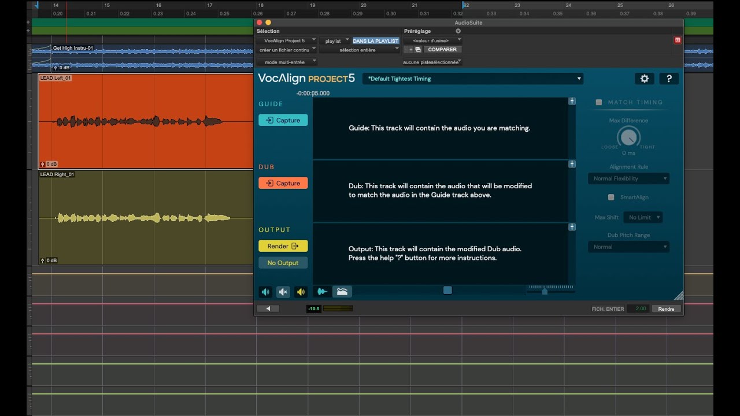Switch to energy profile display view icon
Image resolution: width=740 pixels, height=416 pixels.
[342, 292]
